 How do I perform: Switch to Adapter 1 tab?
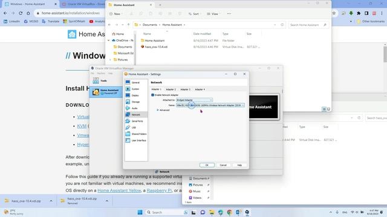click(156, 89)
